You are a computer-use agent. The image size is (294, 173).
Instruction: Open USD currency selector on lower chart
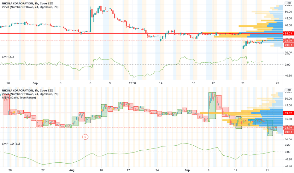[288, 90]
